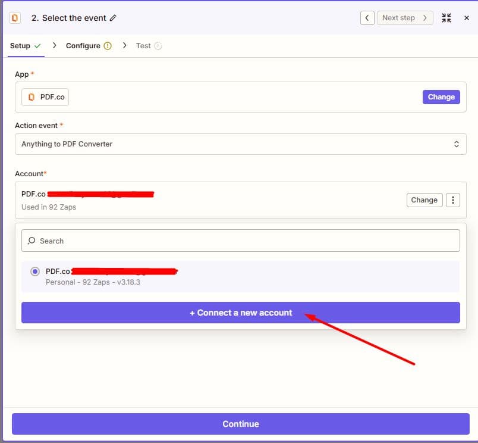Screen dimensions: 478x443
Task: Connect a new account
Action: coord(241,313)
